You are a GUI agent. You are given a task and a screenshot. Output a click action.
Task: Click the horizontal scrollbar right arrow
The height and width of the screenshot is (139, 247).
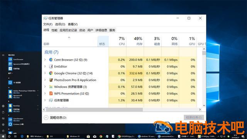pyautogui.click(x=200, y=110)
